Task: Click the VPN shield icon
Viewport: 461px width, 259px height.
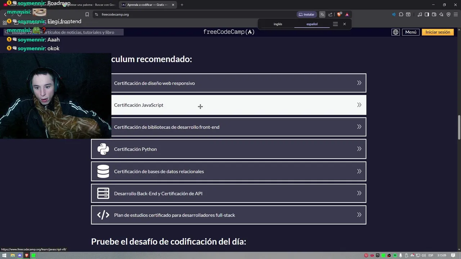Action: pos(448,14)
